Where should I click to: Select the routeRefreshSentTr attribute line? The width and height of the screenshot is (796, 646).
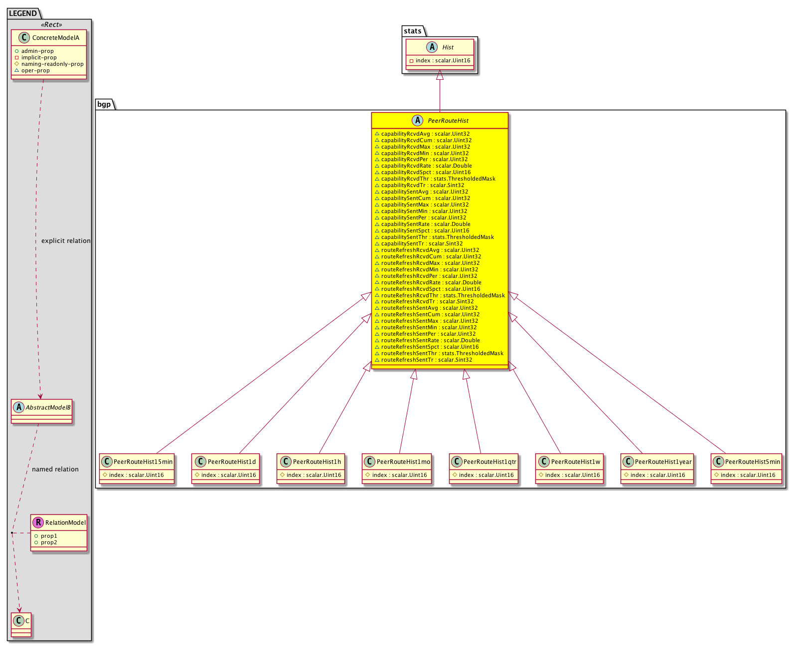click(x=426, y=360)
